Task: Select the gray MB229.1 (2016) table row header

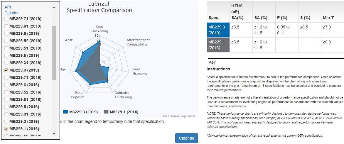Action: (218, 45)
